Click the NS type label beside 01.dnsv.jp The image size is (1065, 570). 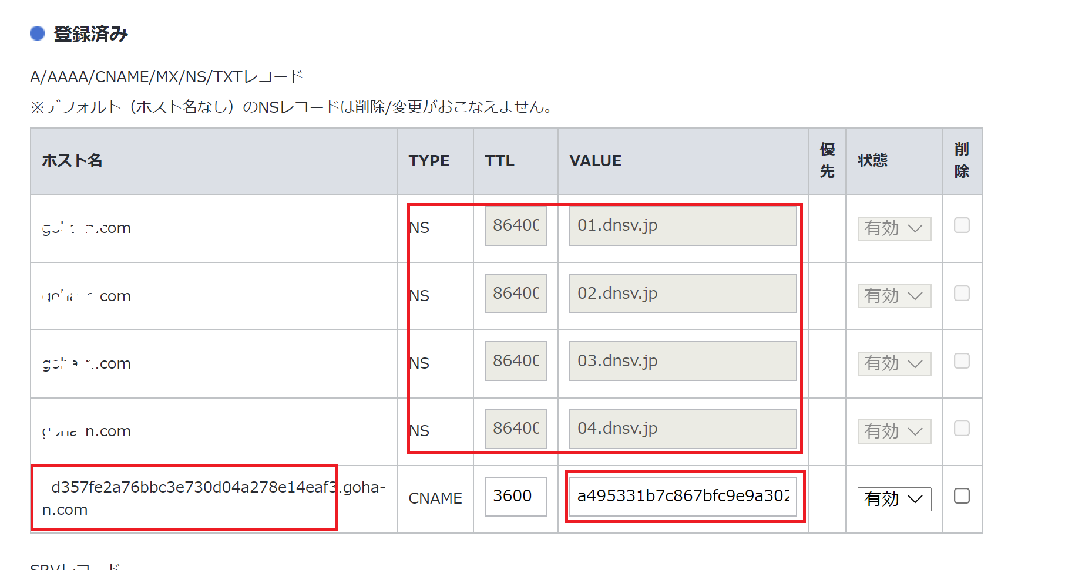[x=419, y=228]
